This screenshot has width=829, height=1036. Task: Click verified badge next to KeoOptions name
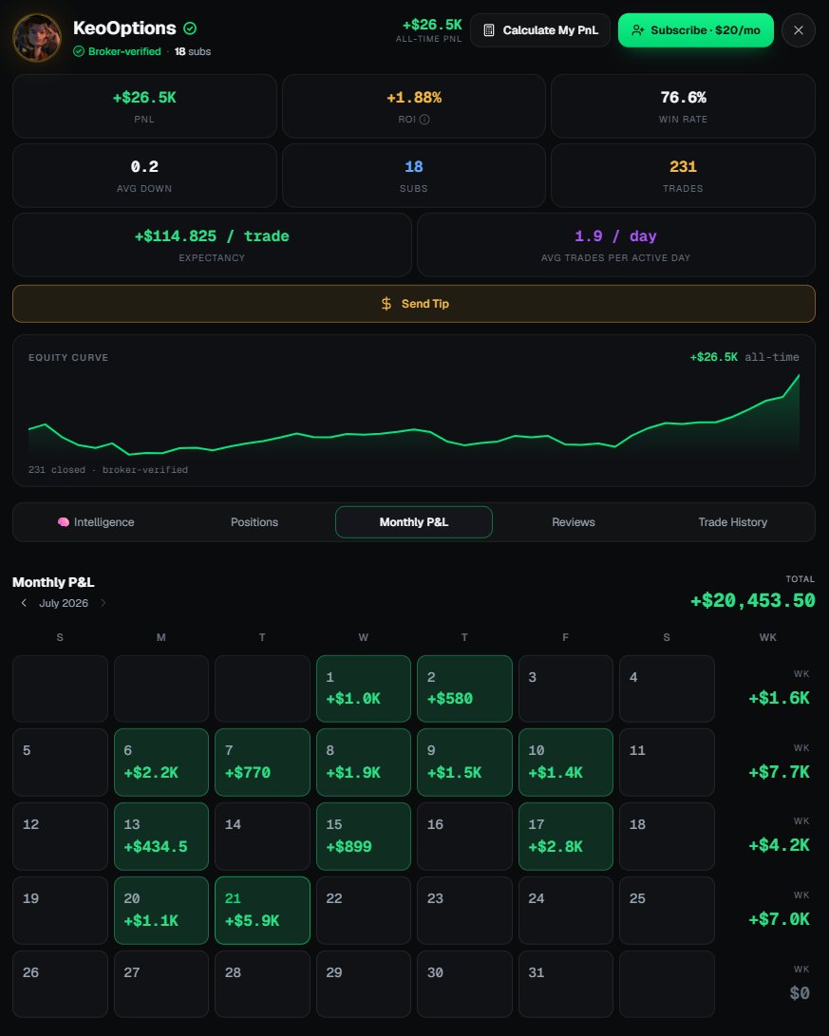(190, 28)
